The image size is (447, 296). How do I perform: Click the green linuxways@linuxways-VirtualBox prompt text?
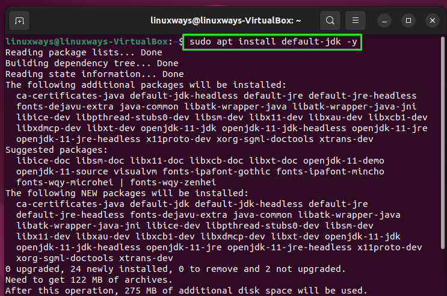[87, 42]
